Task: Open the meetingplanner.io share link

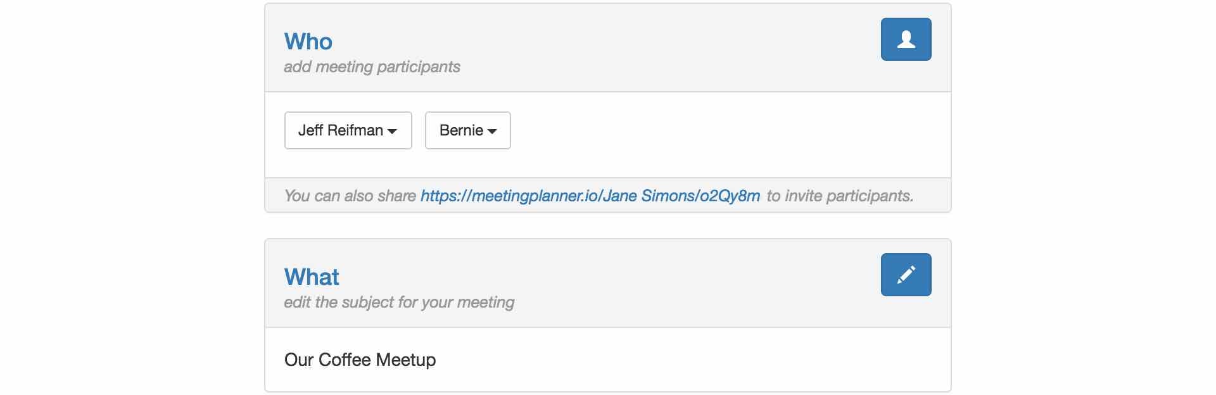Action: tap(590, 196)
